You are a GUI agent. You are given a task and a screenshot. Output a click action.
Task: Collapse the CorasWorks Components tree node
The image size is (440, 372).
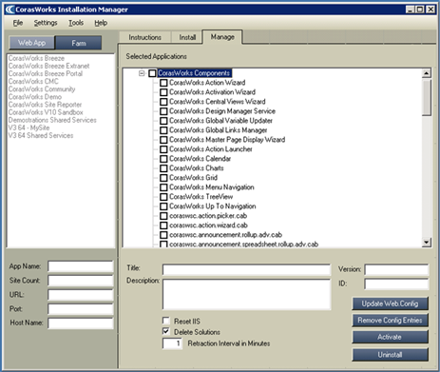tap(142, 73)
